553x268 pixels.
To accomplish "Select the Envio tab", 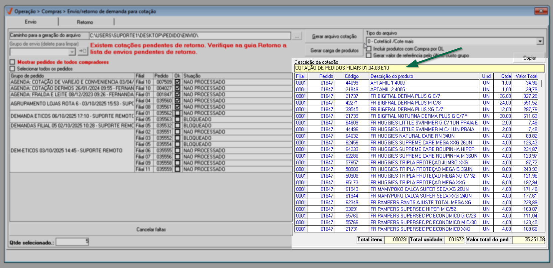I will [31, 22].
